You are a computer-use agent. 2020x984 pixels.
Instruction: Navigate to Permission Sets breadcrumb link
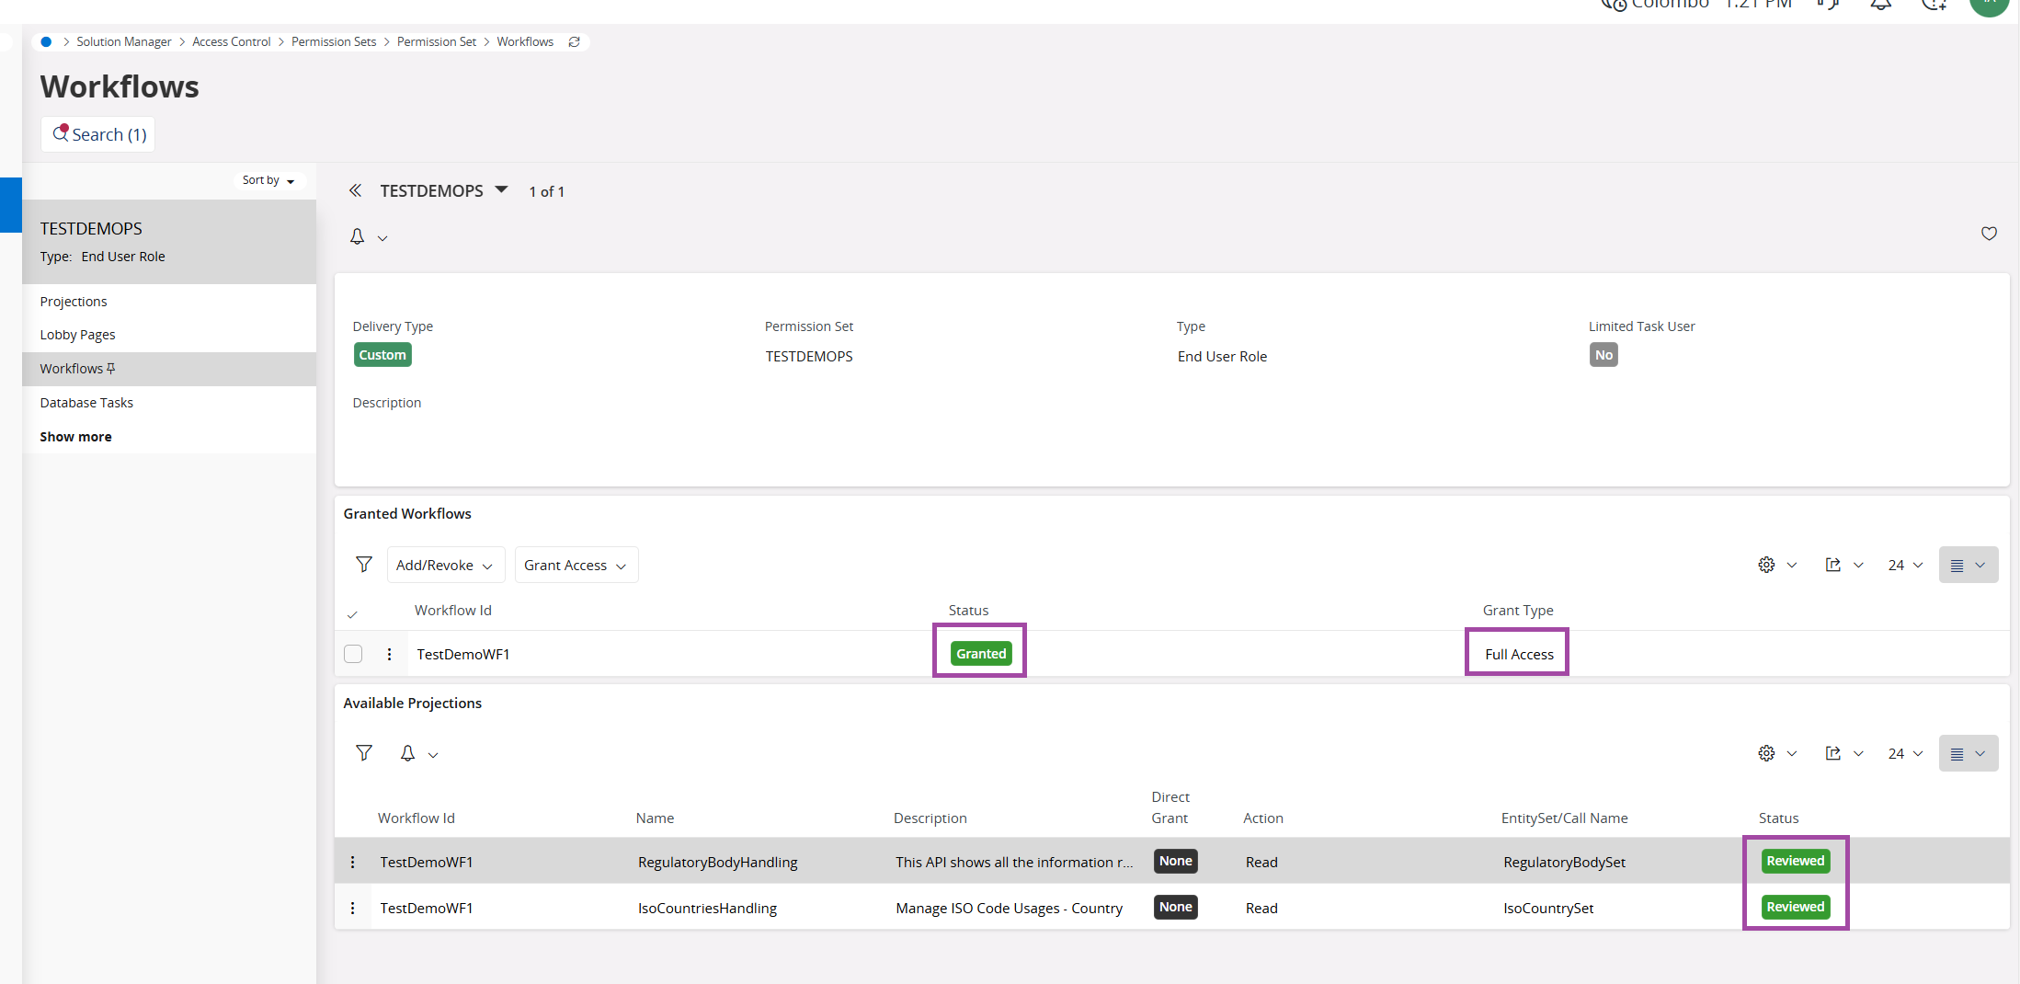pos(333,42)
